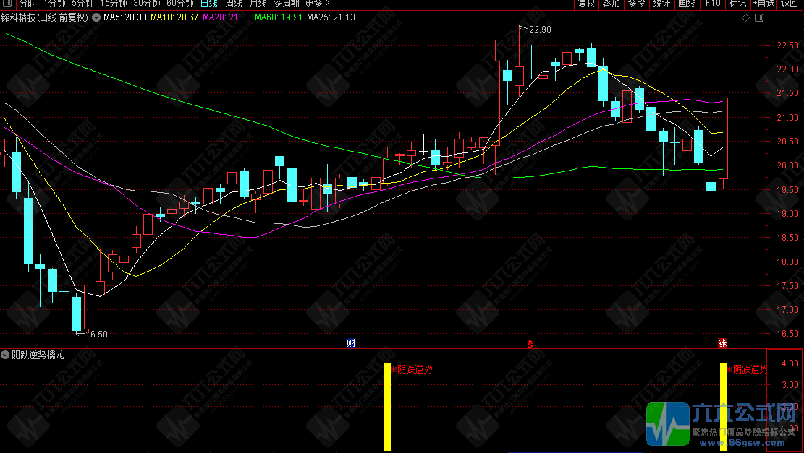804x453 pixels.
Task: Click the red 涨 marker icon
Action: tap(722, 343)
